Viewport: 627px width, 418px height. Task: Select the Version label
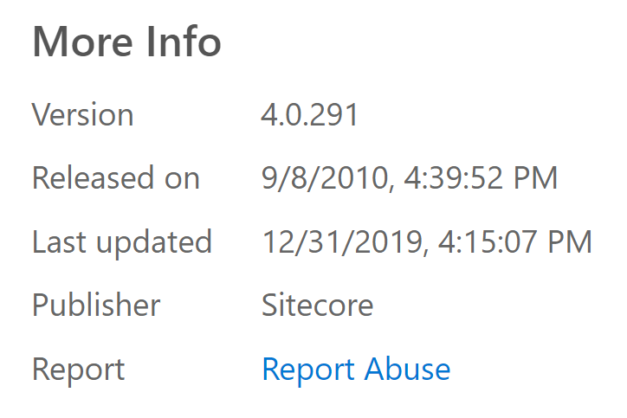click(83, 115)
